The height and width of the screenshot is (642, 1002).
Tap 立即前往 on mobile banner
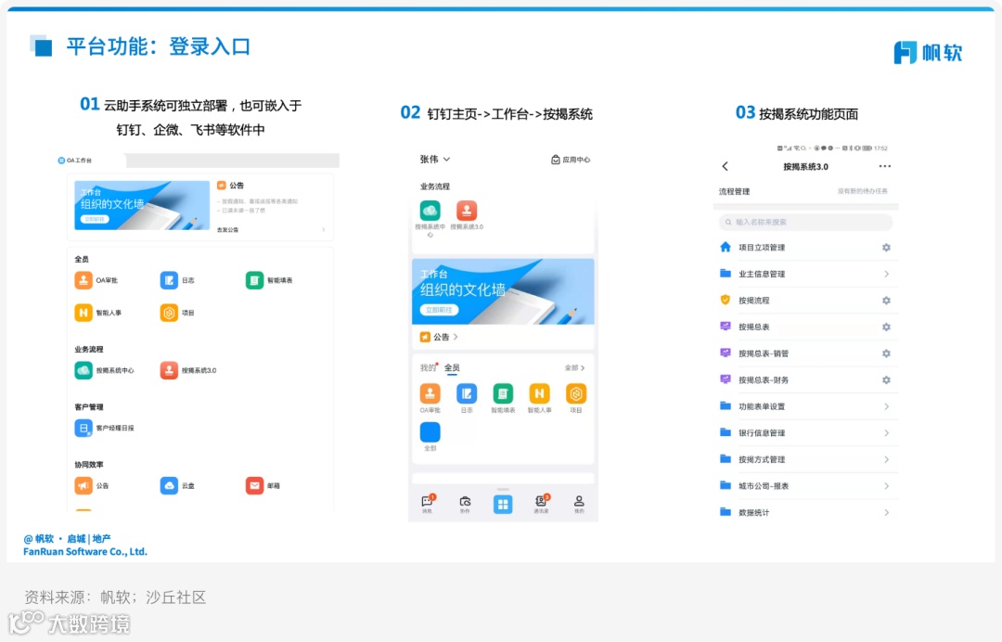439,310
